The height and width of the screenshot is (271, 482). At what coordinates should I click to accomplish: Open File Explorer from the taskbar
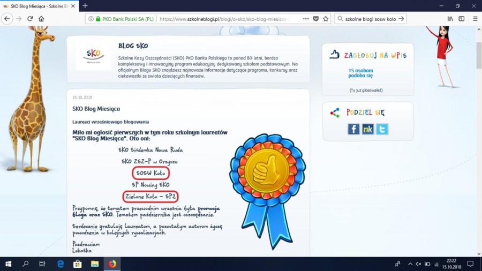pyautogui.click(x=95, y=264)
